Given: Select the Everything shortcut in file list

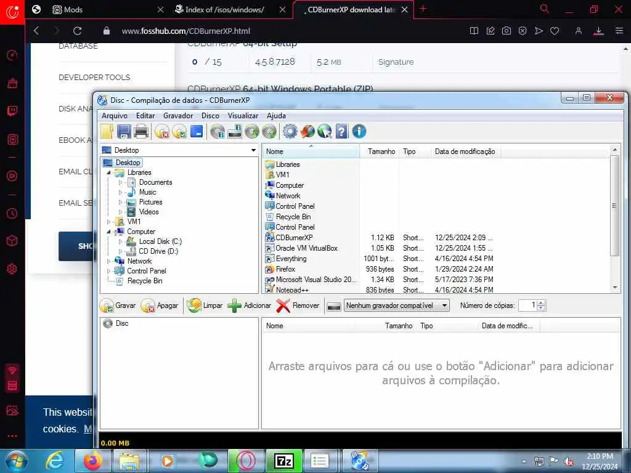Looking at the screenshot, I should (x=291, y=259).
